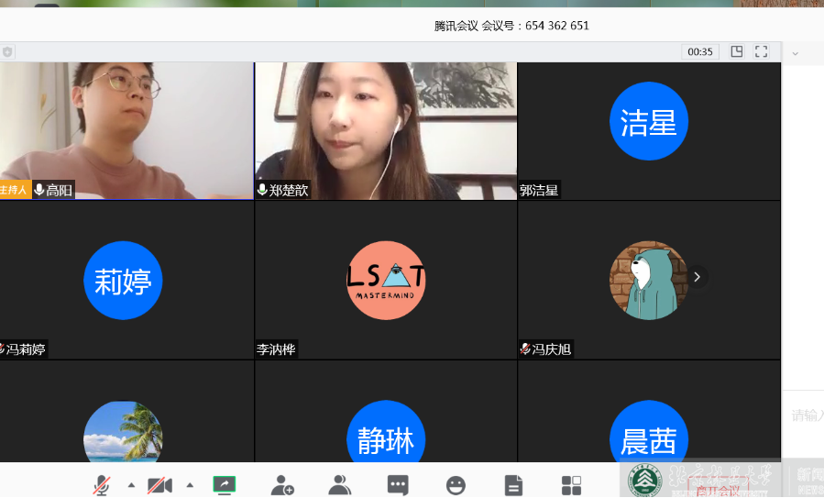Viewport: 824px width, 498px height.
Task: Click the chat input field 请输入
Action: 808,415
